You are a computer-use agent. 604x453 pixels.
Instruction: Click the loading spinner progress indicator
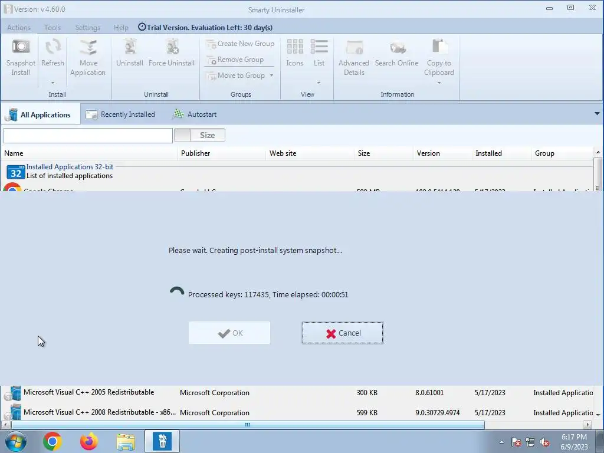[177, 292]
